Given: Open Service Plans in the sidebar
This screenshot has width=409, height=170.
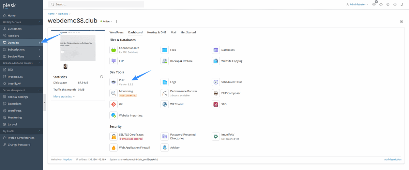Looking at the screenshot, I should click(x=21, y=56).
